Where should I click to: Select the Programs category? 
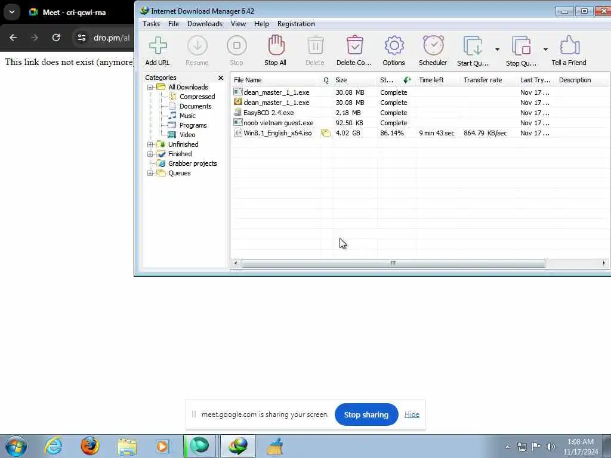point(193,125)
